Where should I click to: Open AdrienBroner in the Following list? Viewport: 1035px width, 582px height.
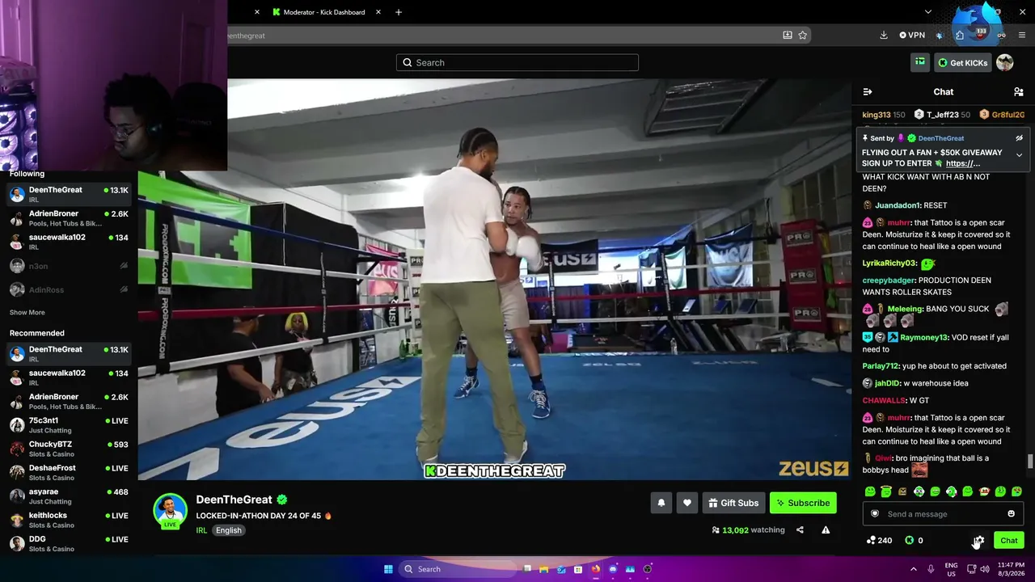[x=69, y=218]
